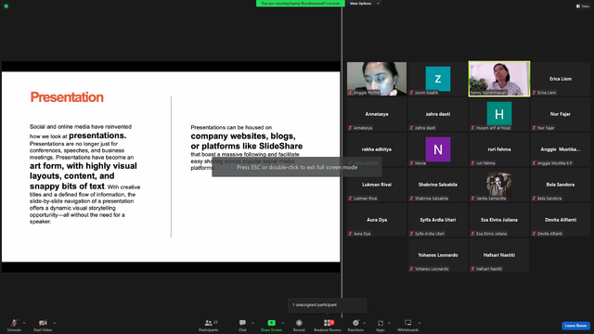This screenshot has width=594, height=334.
Task: Open video options arrow beside Start Video
Action: [54, 323]
